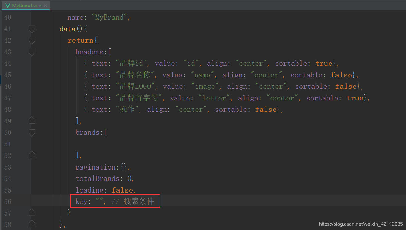Collapse the headers array fold on line 43
The height and width of the screenshot is (230, 406).
(x=32, y=52)
